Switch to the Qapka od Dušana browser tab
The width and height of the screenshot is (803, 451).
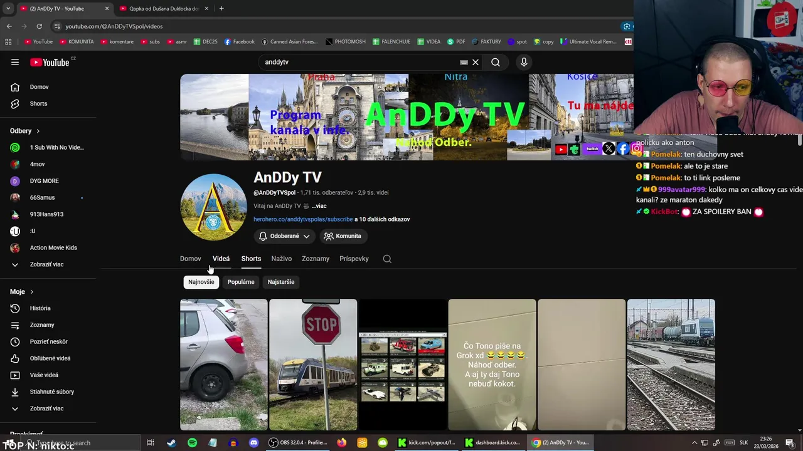click(164, 9)
